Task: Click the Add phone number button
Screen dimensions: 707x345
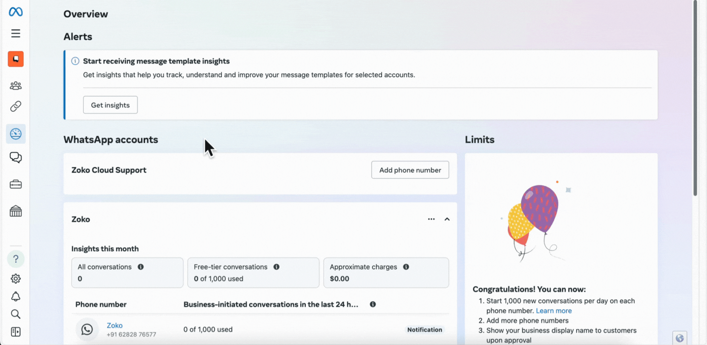Action: 410,170
